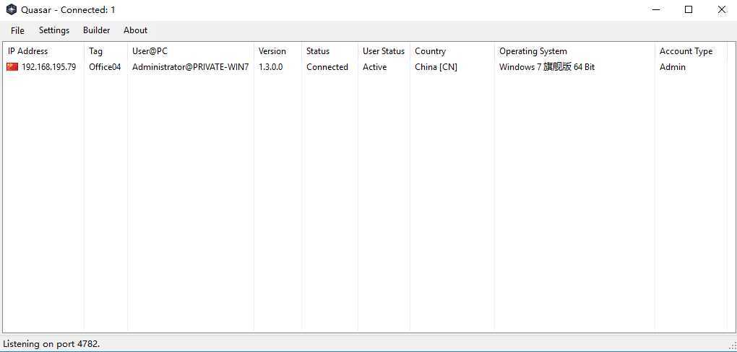The width and height of the screenshot is (737, 352).
Task: Select client IP 192.168.195.79
Action: click(49, 67)
